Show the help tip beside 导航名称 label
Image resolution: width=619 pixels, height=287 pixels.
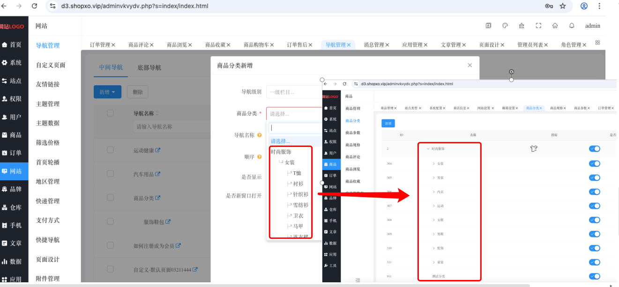point(259,135)
